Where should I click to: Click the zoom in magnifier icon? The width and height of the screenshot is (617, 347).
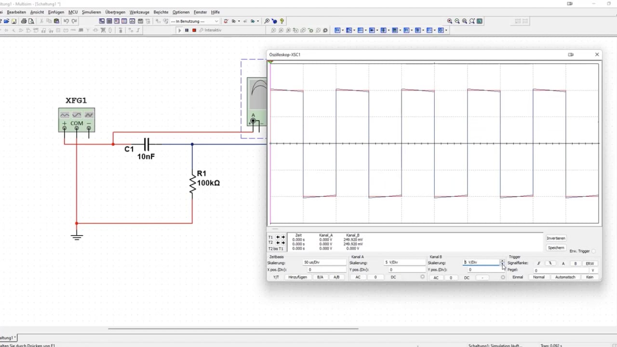point(450,21)
